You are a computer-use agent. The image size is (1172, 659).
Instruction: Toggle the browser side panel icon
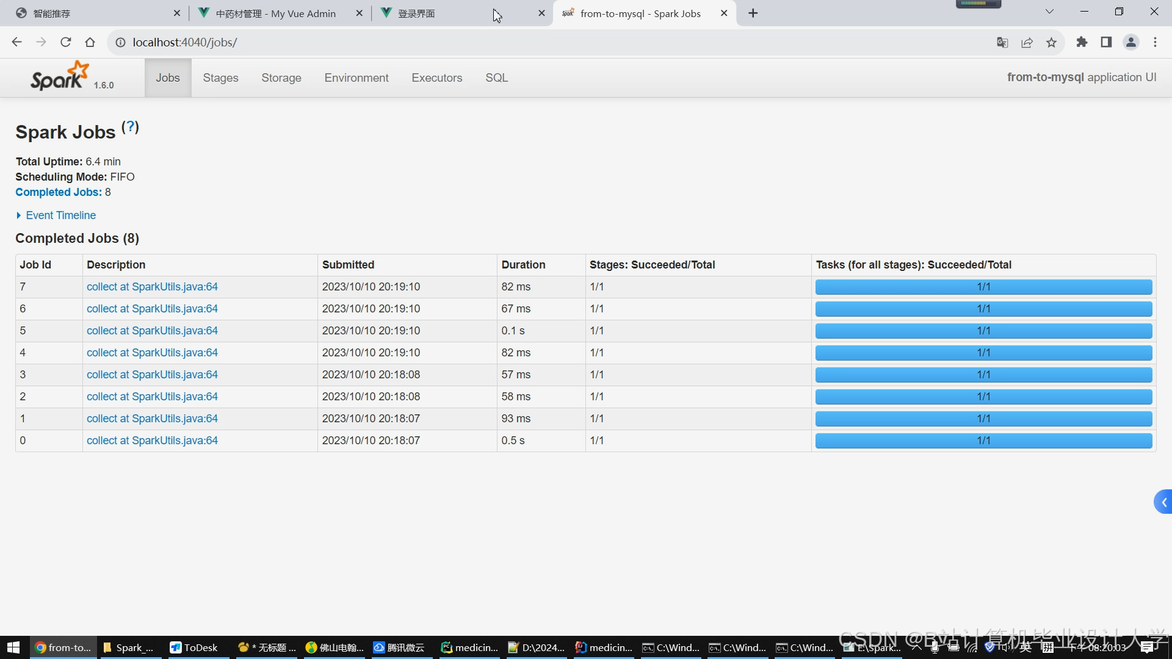point(1106,42)
